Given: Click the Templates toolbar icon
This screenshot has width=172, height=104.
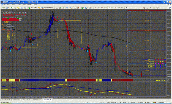Looking at the screenshot, I should click(x=90, y=8).
